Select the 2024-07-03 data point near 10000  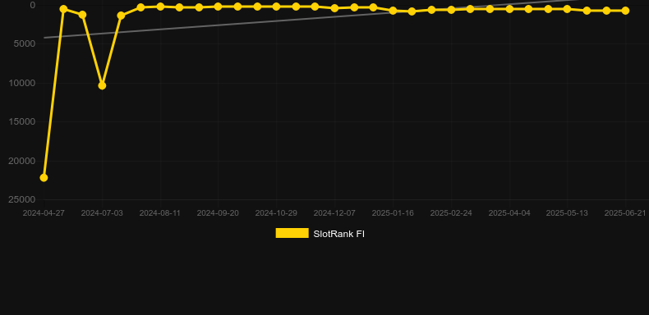(102, 85)
